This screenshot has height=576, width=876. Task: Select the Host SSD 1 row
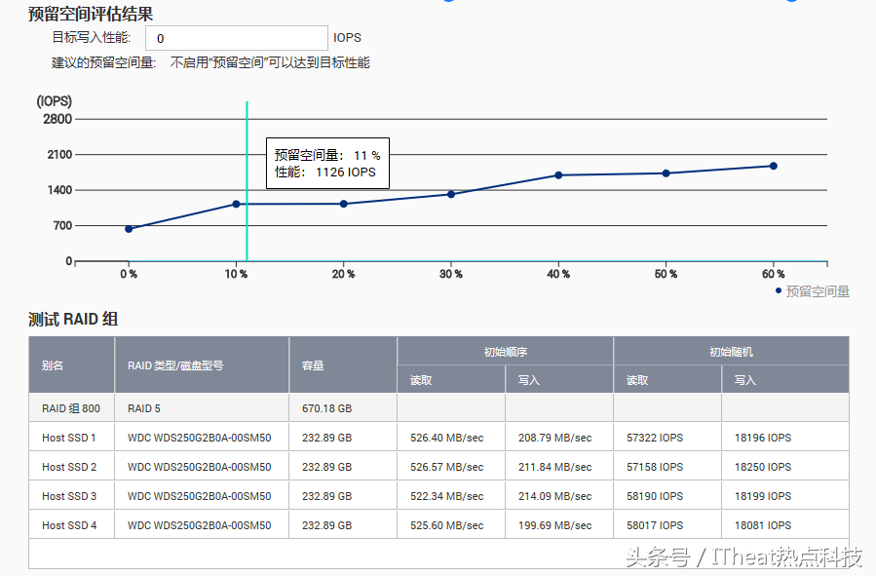point(438,438)
